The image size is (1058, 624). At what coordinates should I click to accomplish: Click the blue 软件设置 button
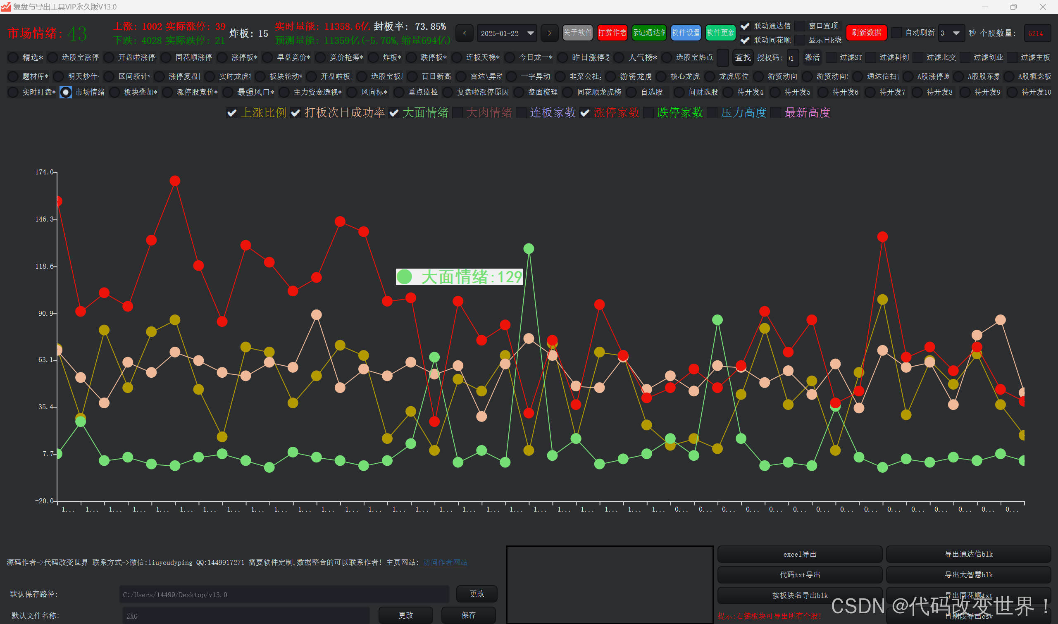(686, 33)
